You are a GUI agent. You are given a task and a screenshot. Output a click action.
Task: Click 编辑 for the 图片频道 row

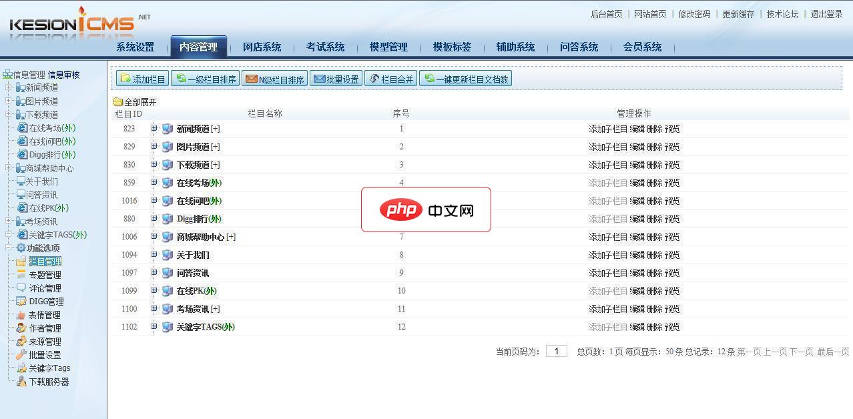(x=638, y=147)
